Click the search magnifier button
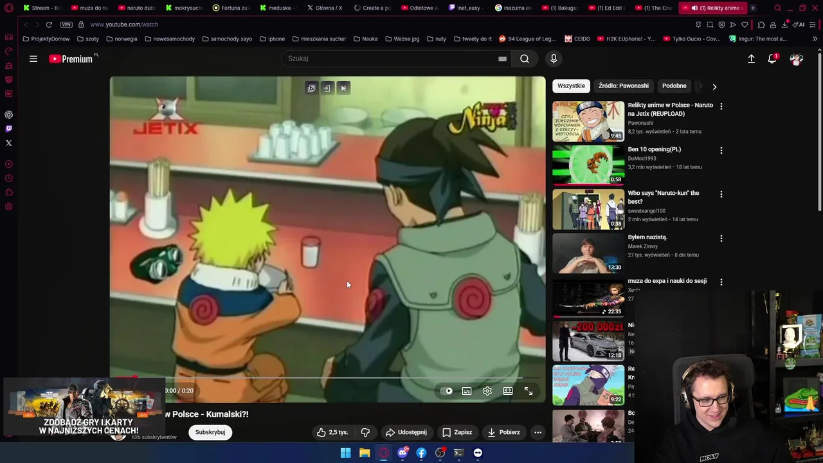Screen dimensions: 823x463 (525, 59)
